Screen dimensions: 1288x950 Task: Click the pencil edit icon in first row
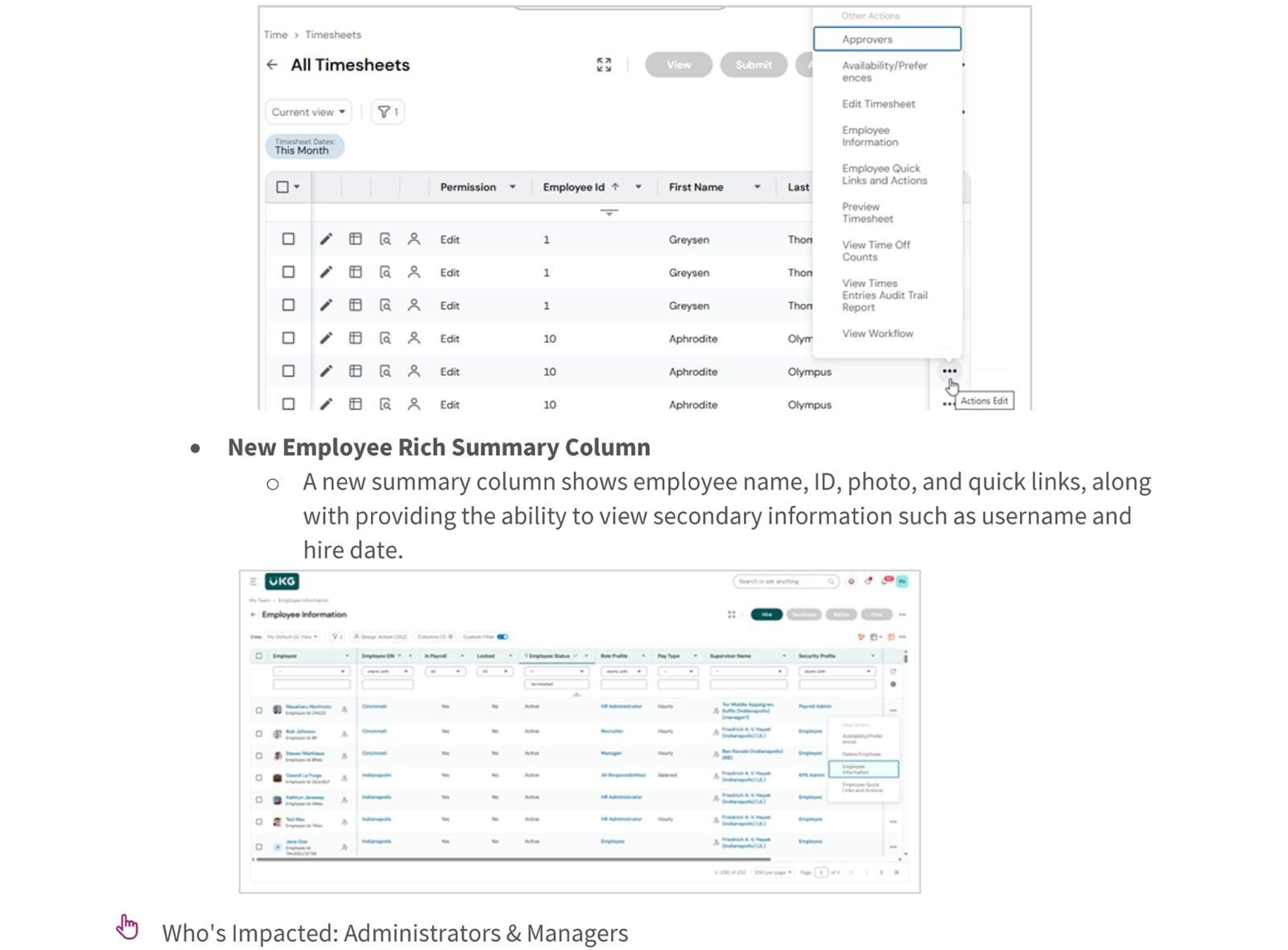tap(326, 239)
